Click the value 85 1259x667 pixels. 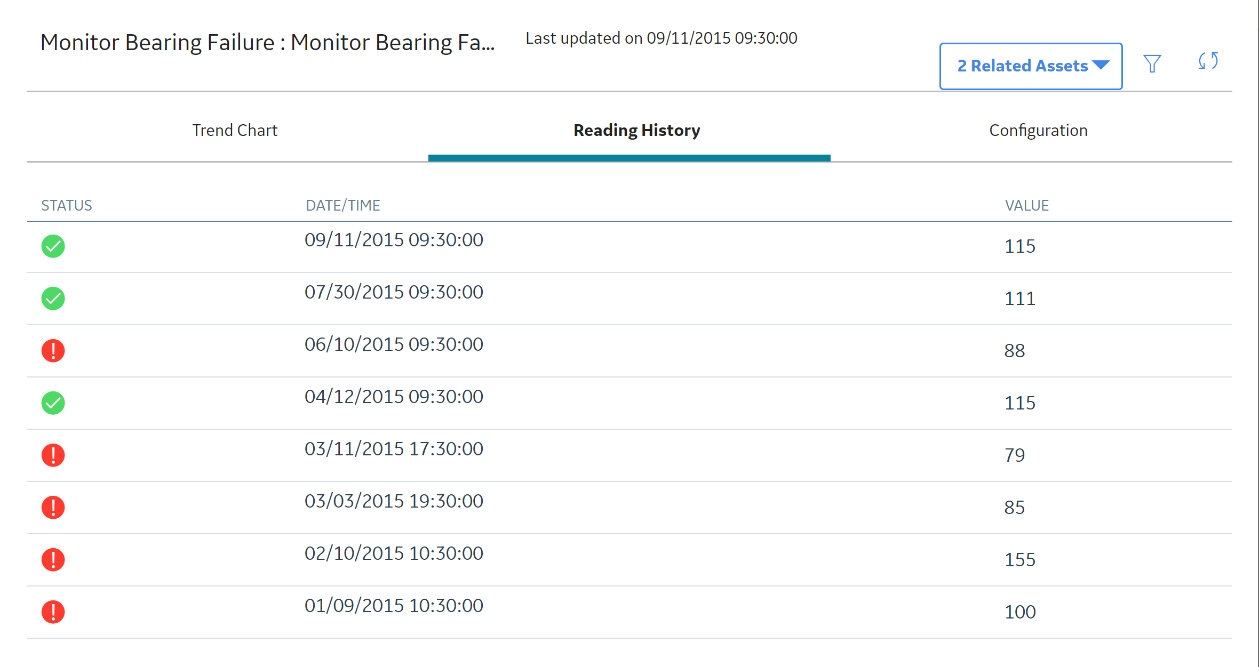[x=1015, y=508]
